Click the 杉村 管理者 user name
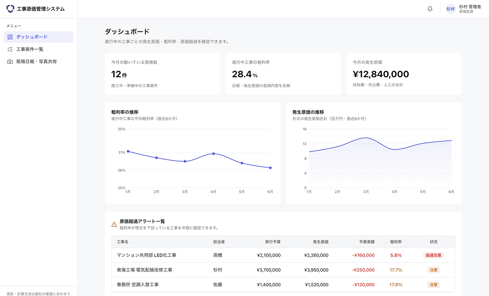The height and width of the screenshot is (296, 489). [x=470, y=7]
